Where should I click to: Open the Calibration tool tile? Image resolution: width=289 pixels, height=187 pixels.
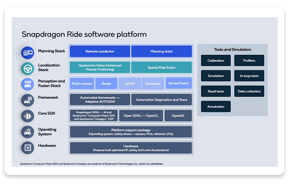pos(216,61)
